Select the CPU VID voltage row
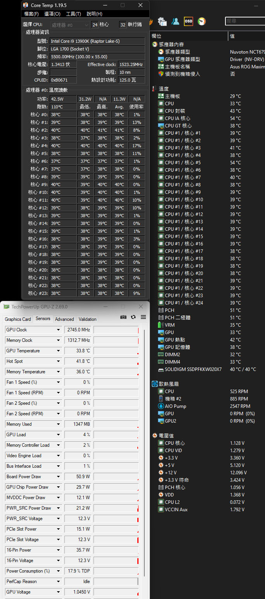The image size is (265, 599). point(208,450)
